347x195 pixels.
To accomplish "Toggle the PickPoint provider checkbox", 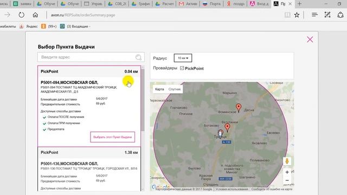I will click(x=182, y=68).
